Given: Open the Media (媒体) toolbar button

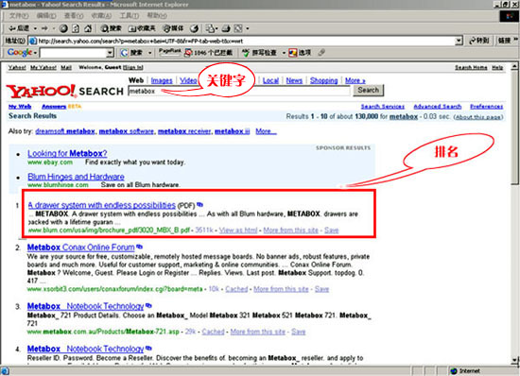Looking at the screenshot, I should tap(173, 28).
